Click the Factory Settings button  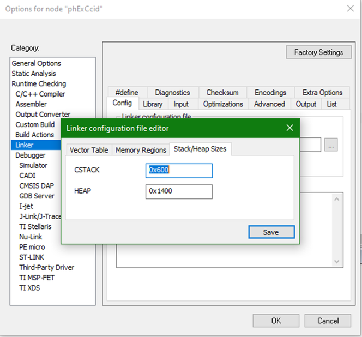click(x=318, y=52)
